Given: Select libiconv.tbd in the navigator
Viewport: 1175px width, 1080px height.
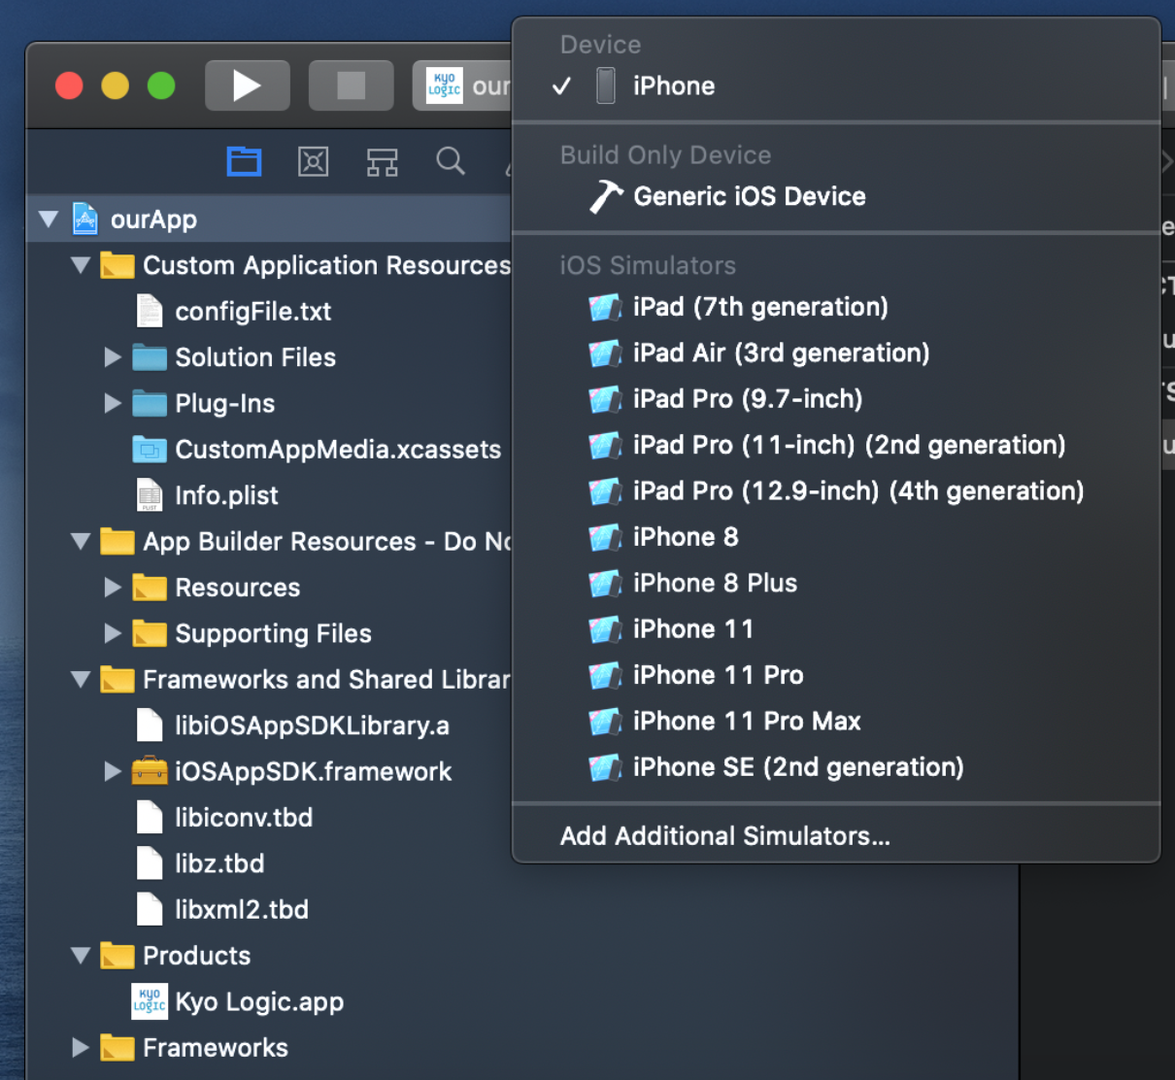Looking at the screenshot, I should click(x=244, y=818).
